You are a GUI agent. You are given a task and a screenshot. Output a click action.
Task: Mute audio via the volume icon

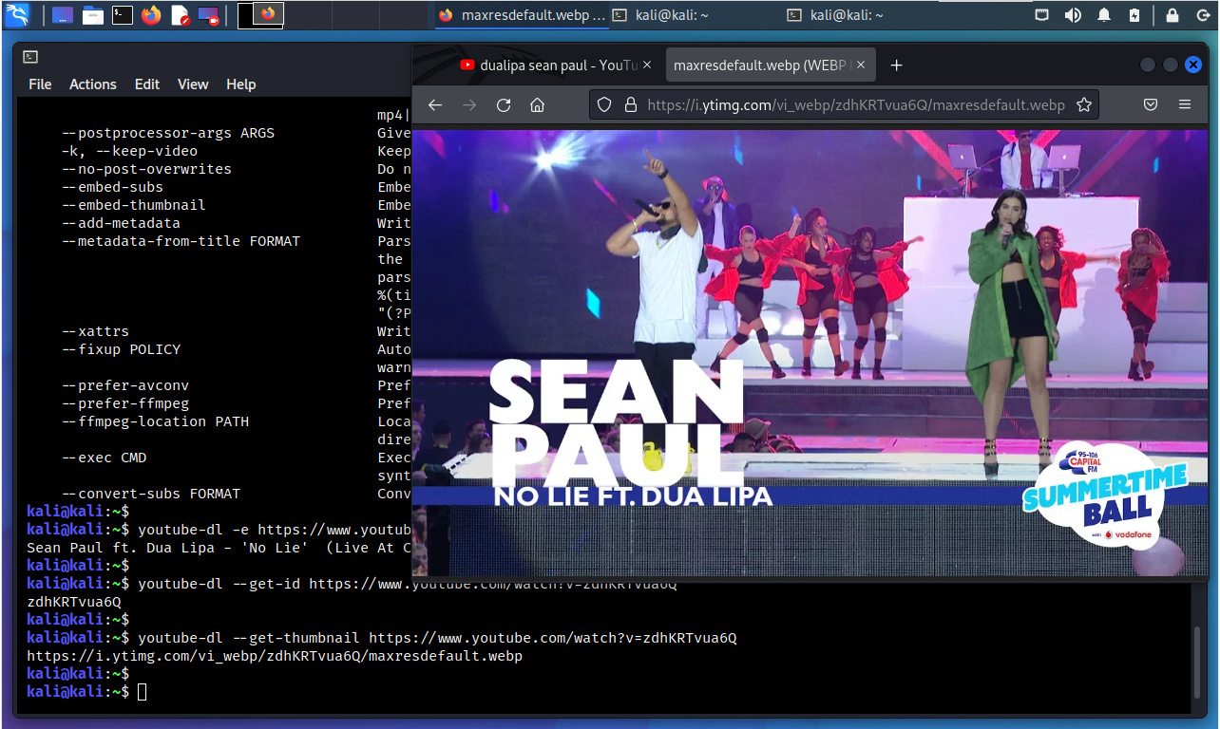1073,15
